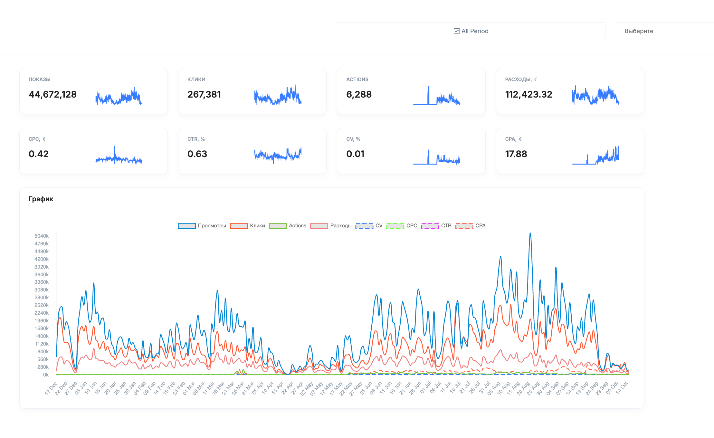Click the 0.01 CV value

[x=355, y=154]
